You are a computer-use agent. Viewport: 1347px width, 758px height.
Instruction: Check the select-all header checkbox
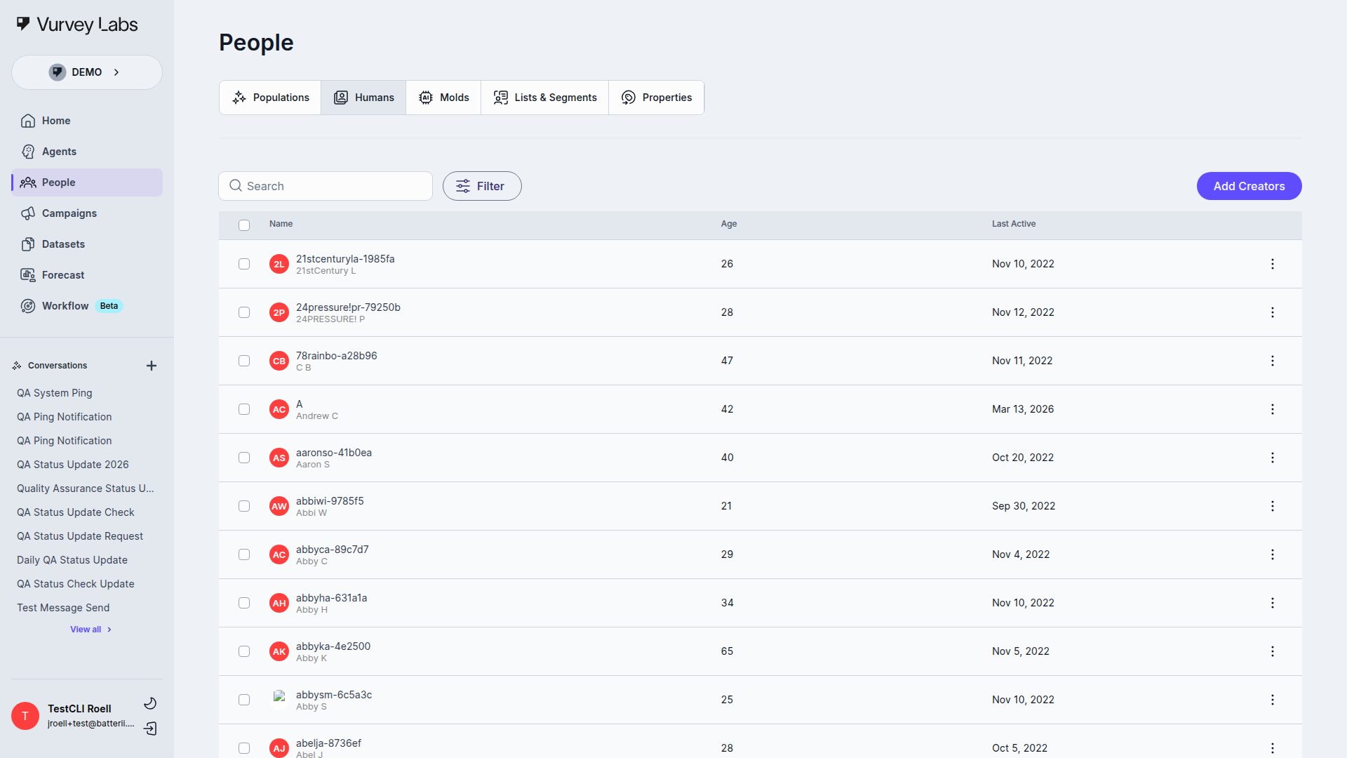(x=244, y=225)
